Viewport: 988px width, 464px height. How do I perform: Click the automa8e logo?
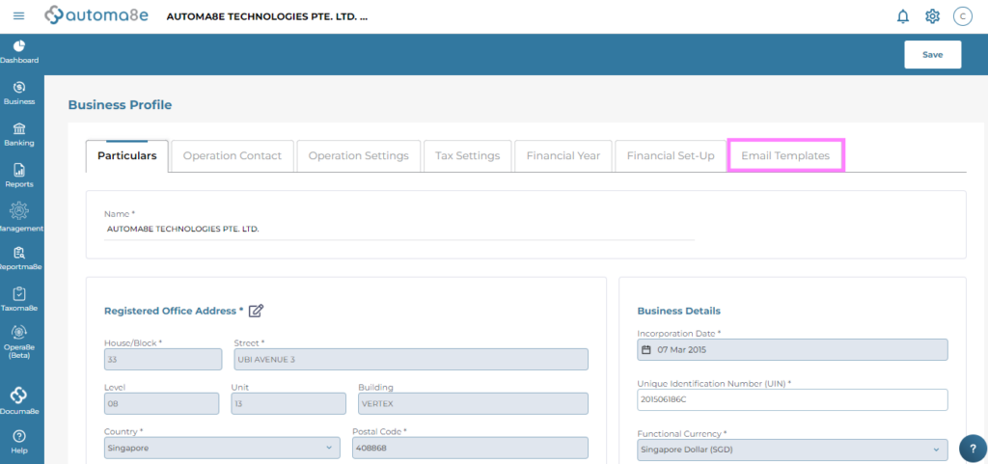pos(96,15)
